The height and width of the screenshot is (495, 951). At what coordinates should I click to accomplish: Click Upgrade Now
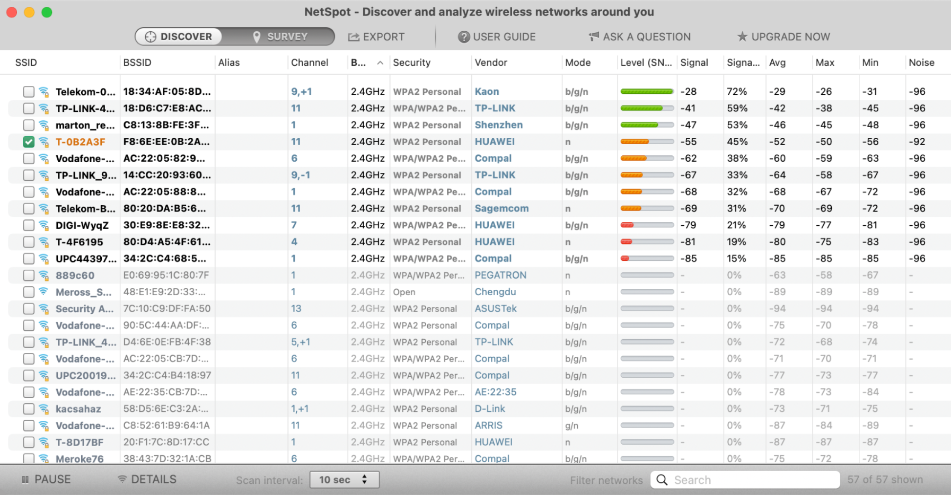(783, 37)
